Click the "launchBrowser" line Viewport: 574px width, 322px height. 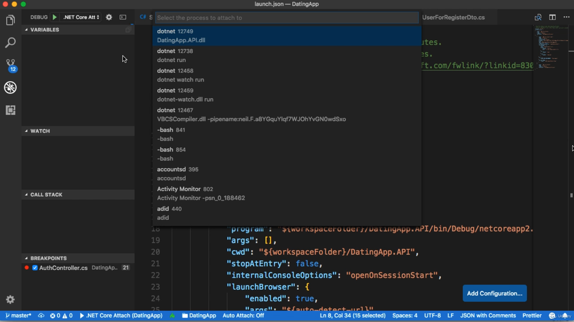[268, 287]
